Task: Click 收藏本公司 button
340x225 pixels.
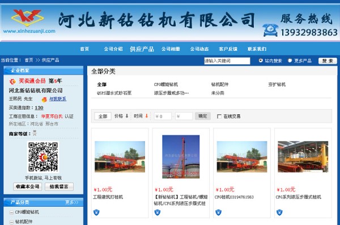Action: (x=27, y=187)
